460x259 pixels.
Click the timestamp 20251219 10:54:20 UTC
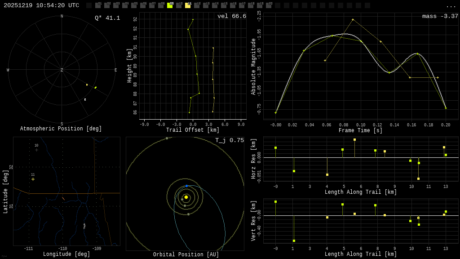point(41,5)
